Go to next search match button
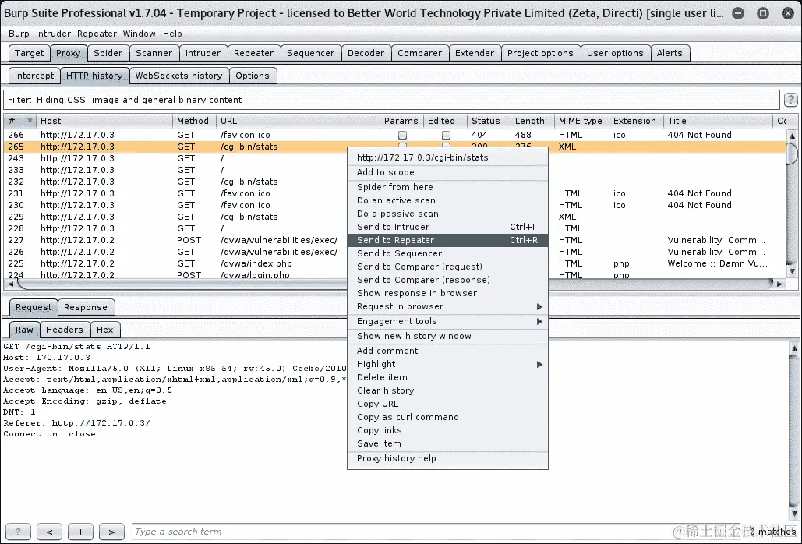 [111, 532]
